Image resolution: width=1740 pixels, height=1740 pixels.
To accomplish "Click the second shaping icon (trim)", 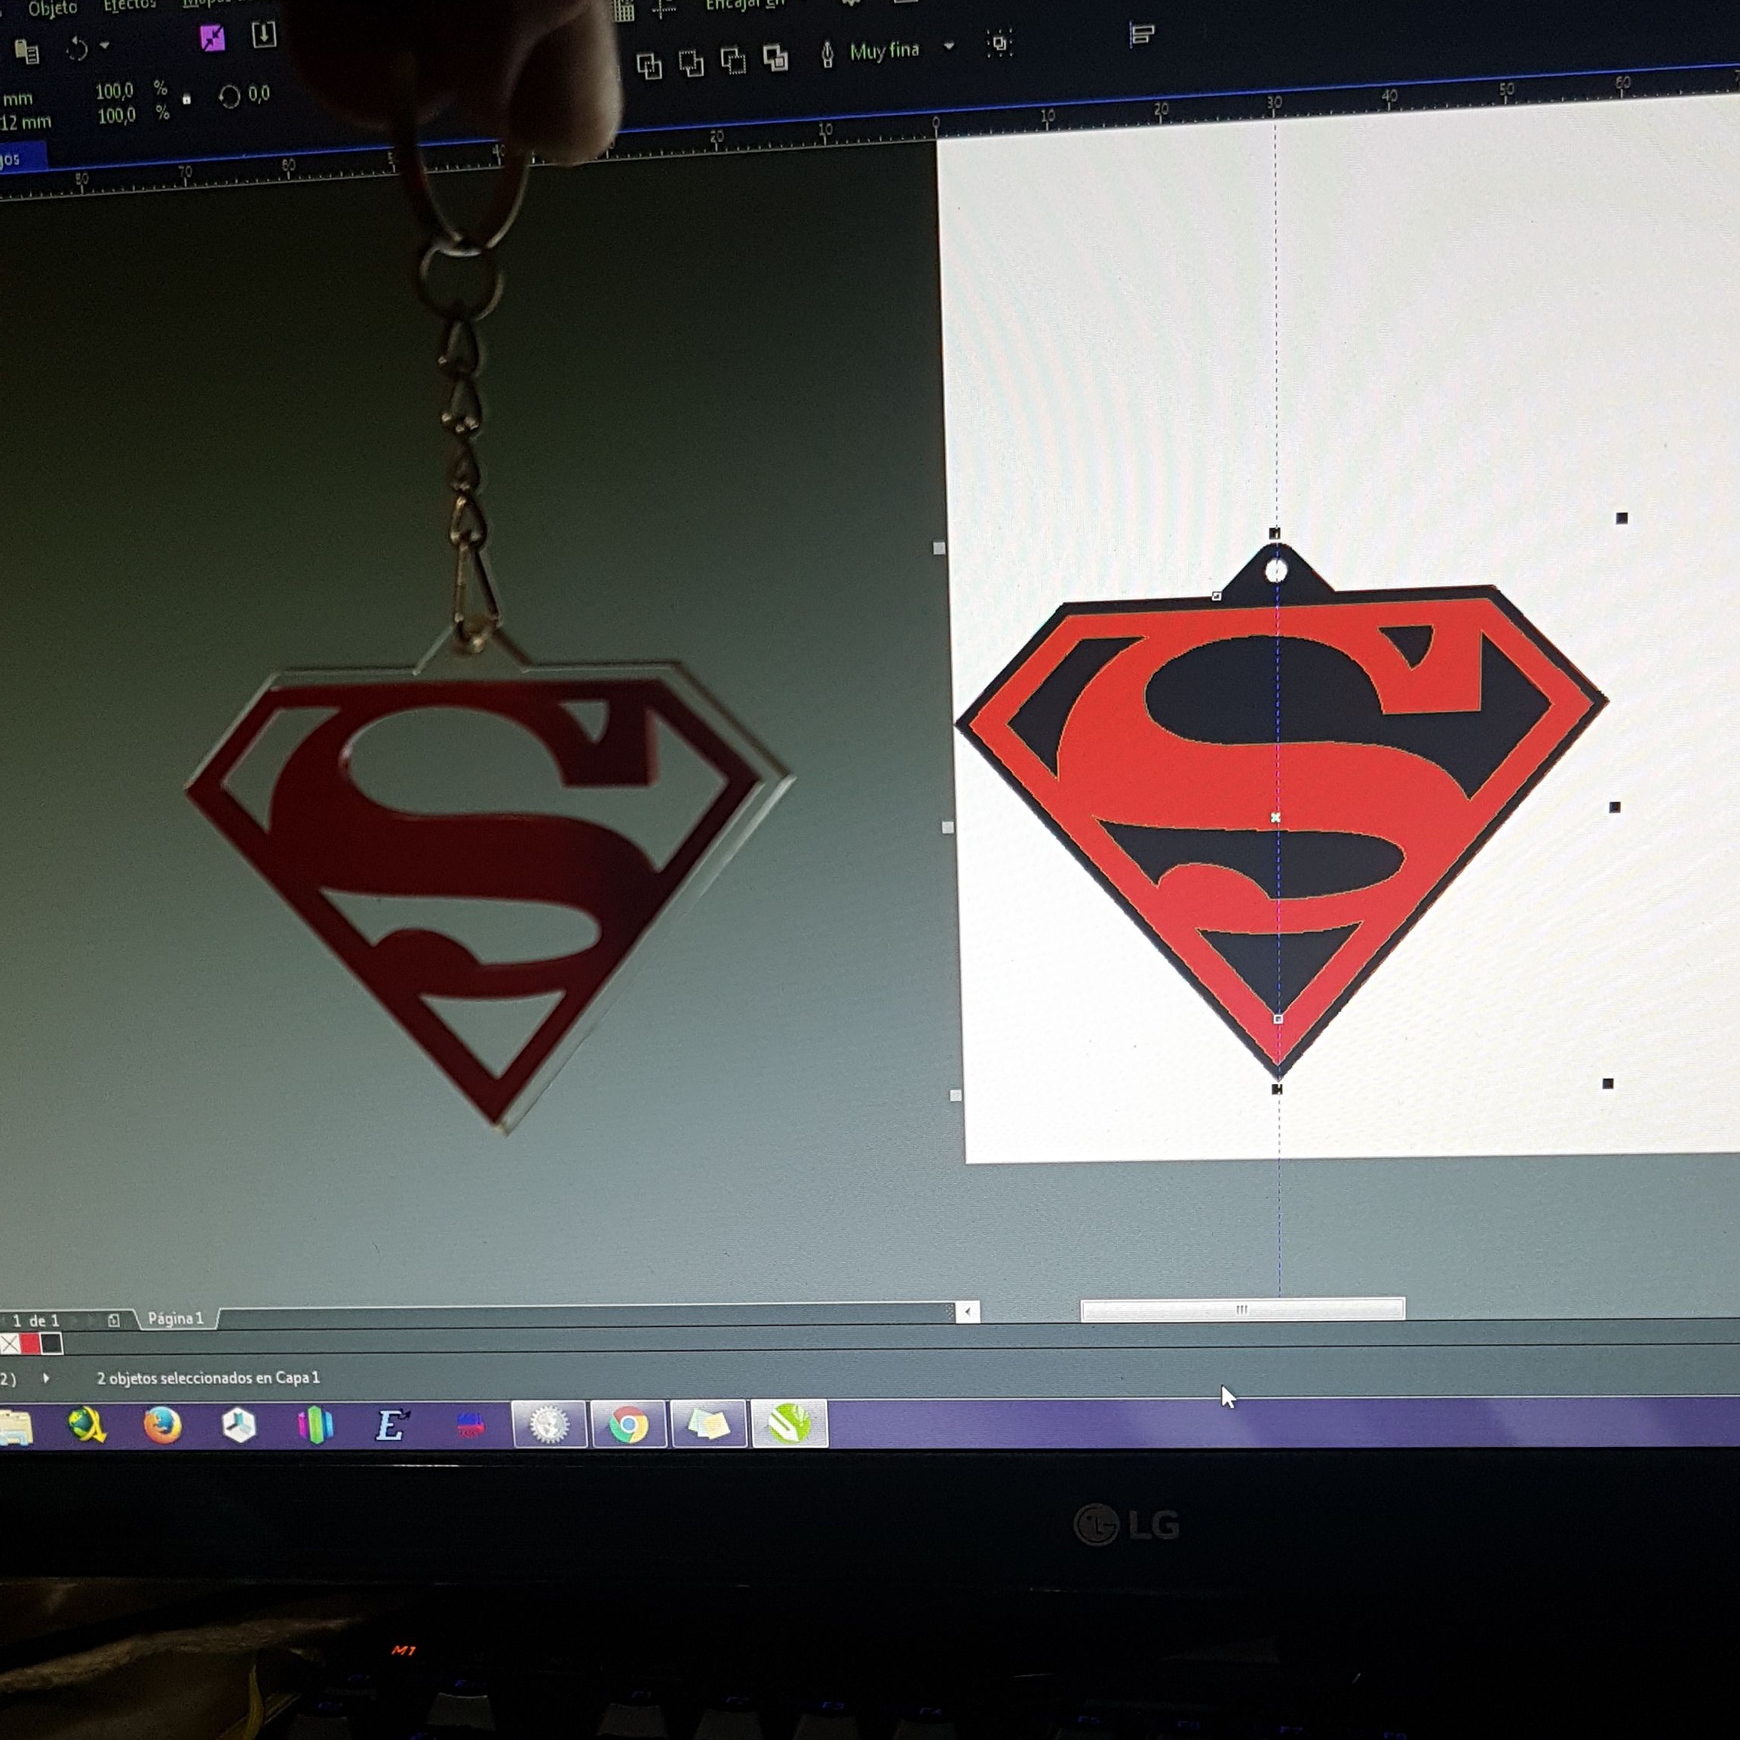I will coord(690,63).
